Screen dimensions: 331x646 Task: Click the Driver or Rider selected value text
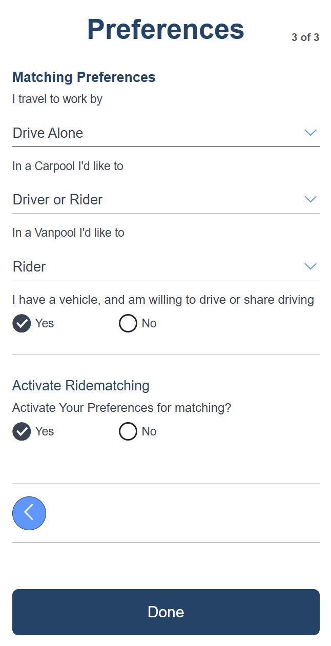tap(56, 199)
